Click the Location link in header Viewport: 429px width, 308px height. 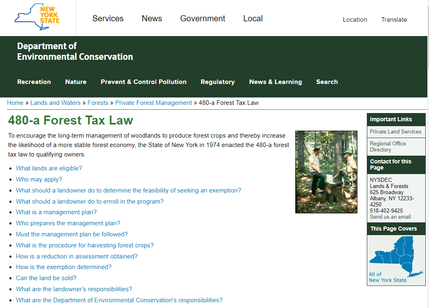click(355, 20)
